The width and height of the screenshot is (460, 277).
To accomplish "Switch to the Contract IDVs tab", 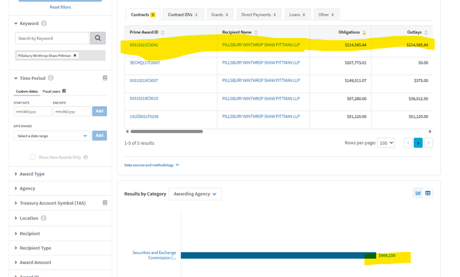I will (x=183, y=14).
